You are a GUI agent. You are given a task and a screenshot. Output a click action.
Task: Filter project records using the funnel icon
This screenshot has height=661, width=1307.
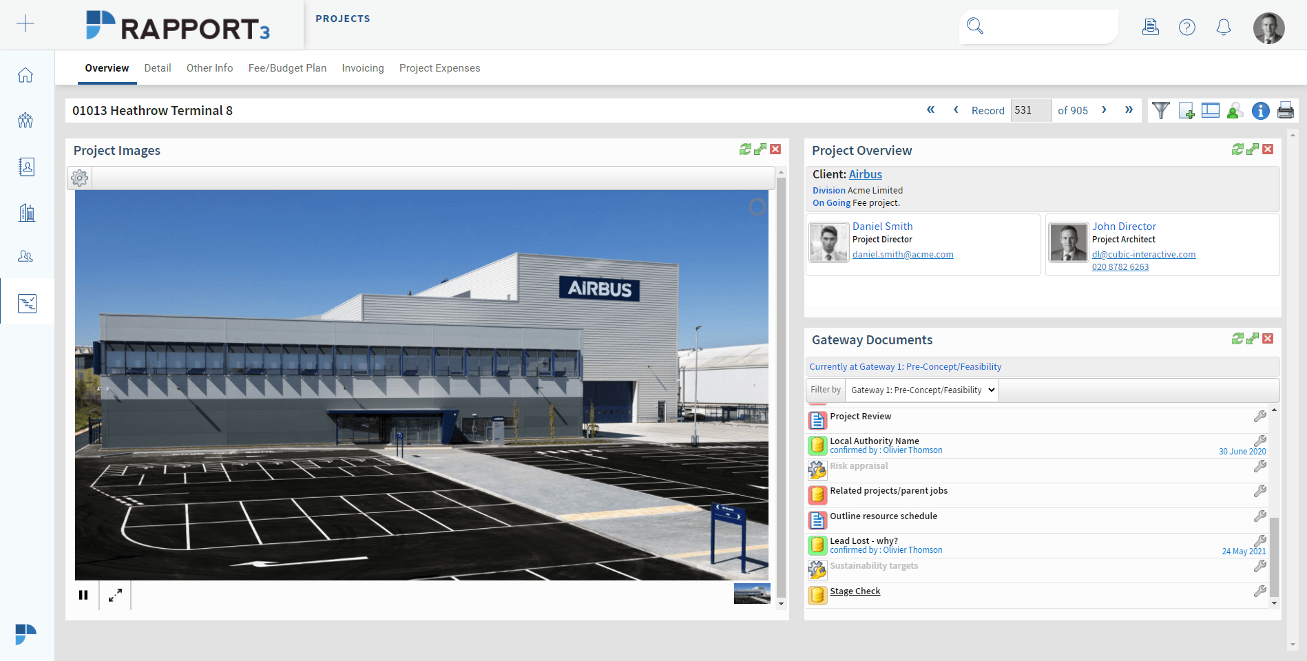pos(1162,110)
